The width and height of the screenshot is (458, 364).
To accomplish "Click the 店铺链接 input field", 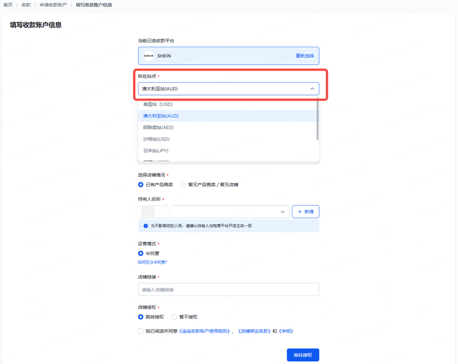I will [228, 290].
